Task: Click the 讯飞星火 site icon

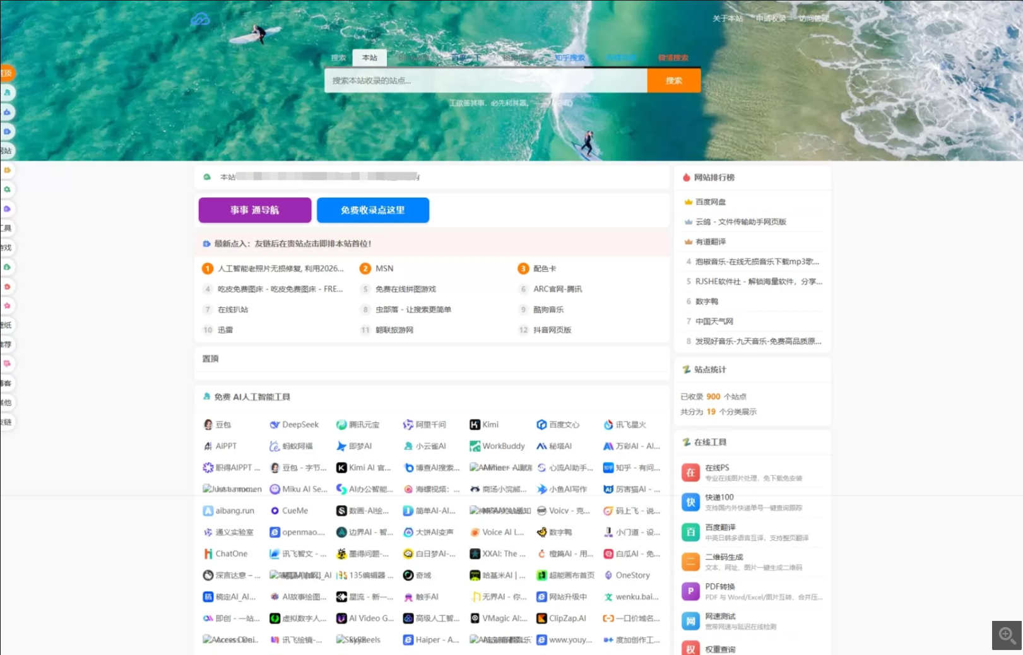Action: [x=608, y=425]
